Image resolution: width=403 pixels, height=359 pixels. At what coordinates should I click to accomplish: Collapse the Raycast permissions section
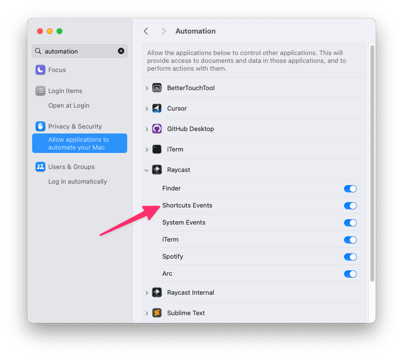pos(147,170)
